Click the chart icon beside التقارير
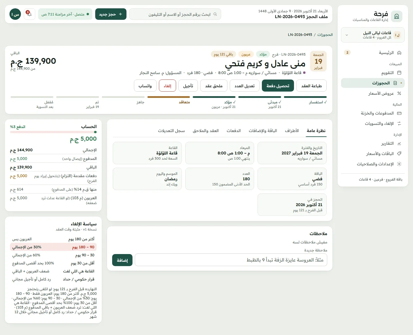Viewport: 413px width, 335px height. coord(399,144)
